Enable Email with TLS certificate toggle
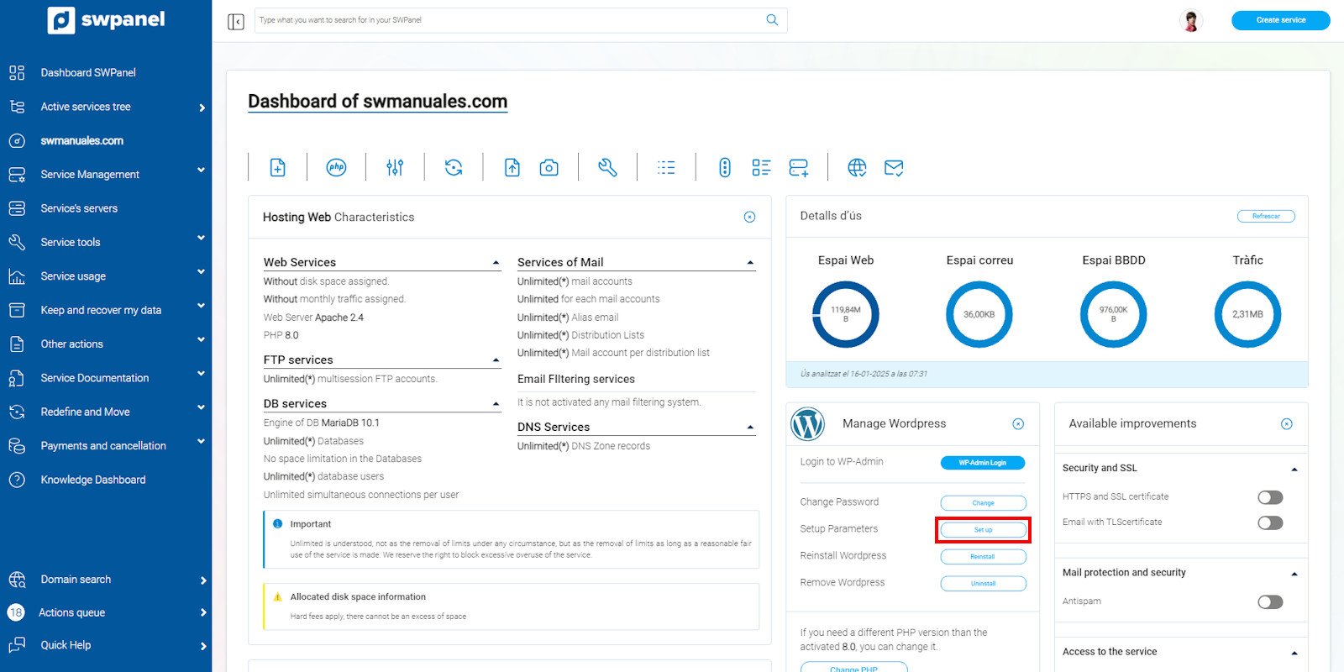 click(1270, 522)
